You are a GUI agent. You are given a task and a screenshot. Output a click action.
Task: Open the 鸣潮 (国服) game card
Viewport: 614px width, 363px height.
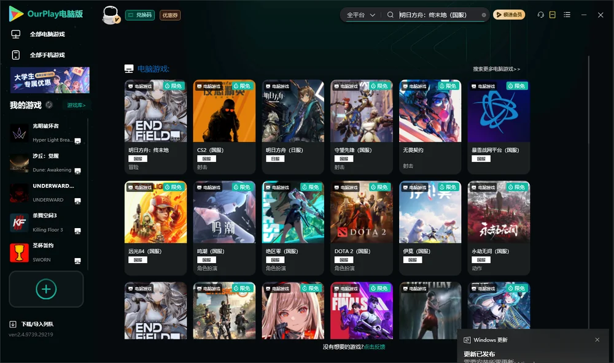point(224,228)
